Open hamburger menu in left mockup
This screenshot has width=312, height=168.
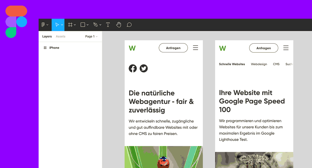196,48
